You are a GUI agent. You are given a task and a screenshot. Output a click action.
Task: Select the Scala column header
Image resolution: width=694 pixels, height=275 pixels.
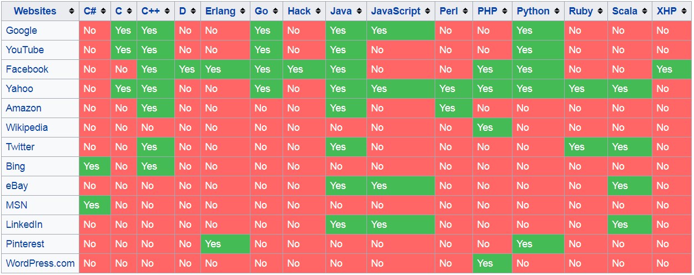point(630,11)
